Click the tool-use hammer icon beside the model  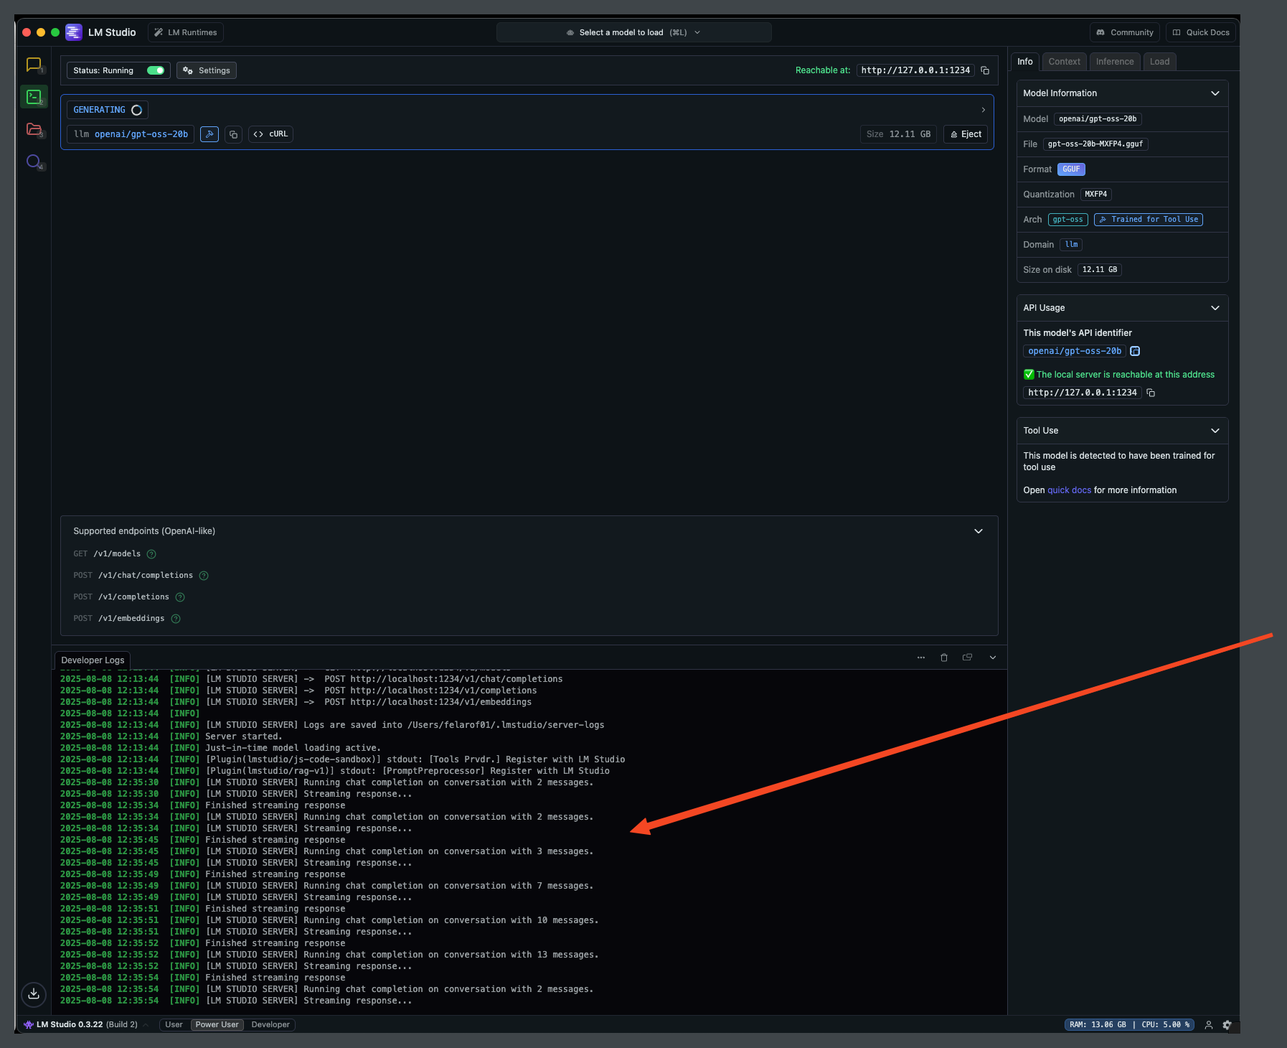[x=209, y=134]
